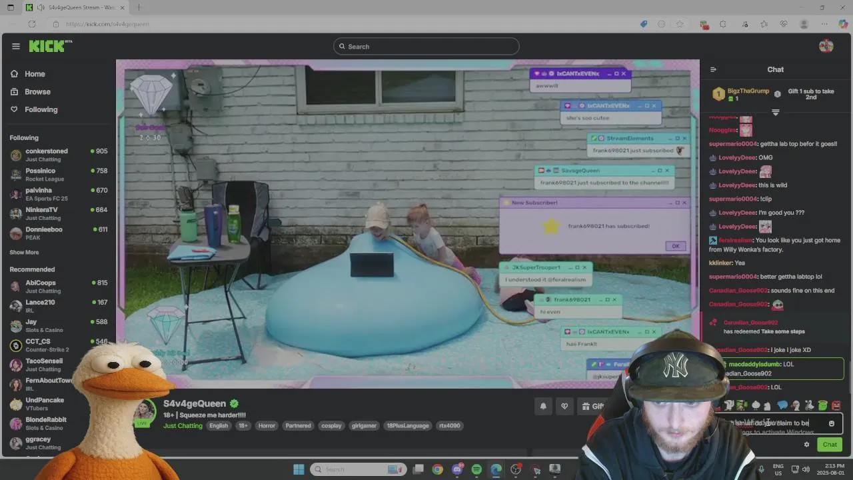
Task: Click feralrealism username in chat
Action: tap(736, 240)
